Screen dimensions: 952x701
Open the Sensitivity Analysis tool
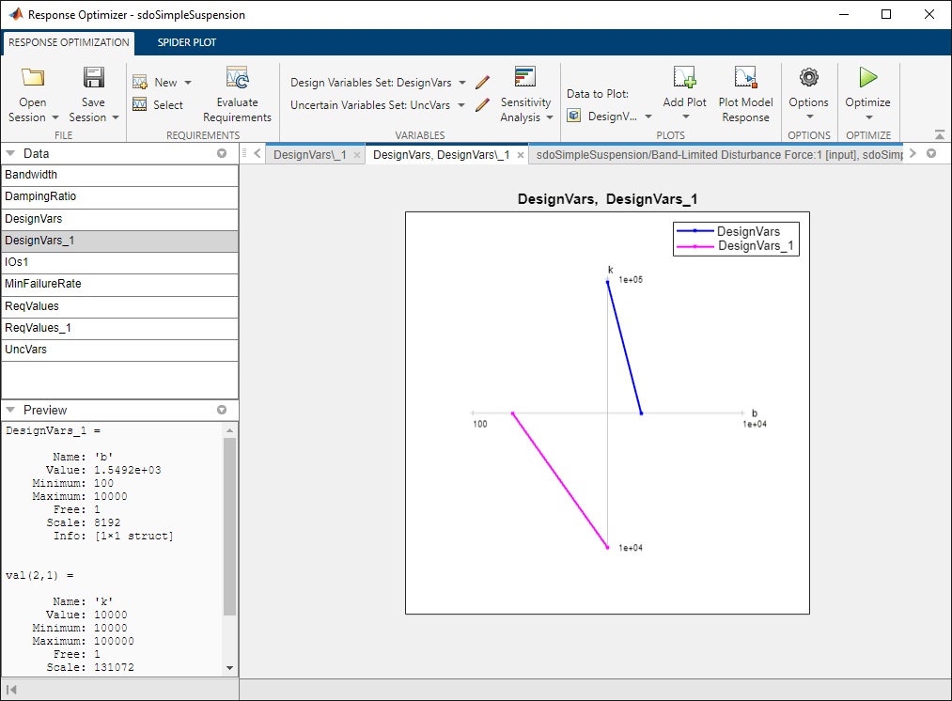(x=525, y=94)
